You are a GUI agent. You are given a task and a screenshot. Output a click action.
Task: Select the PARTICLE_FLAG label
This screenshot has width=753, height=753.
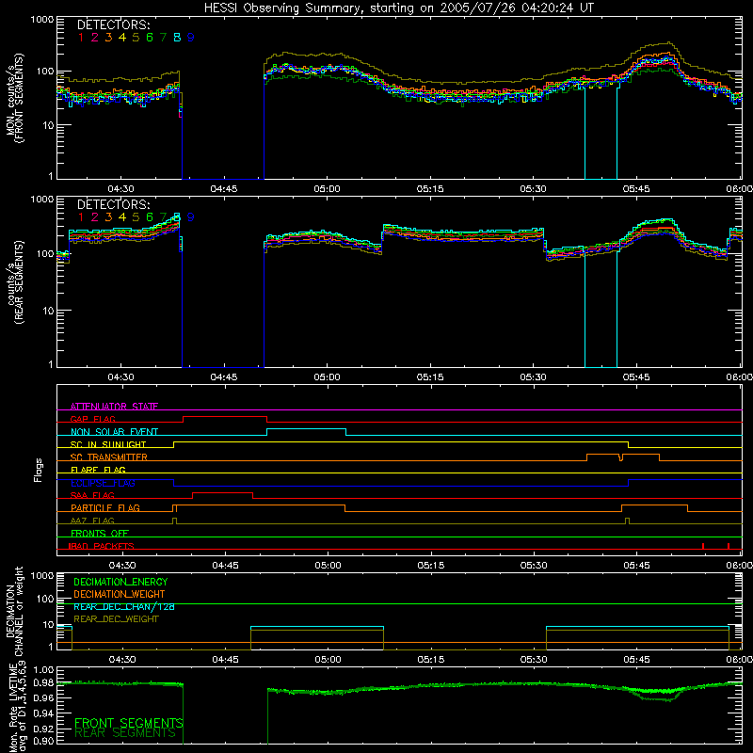(105, 507)
